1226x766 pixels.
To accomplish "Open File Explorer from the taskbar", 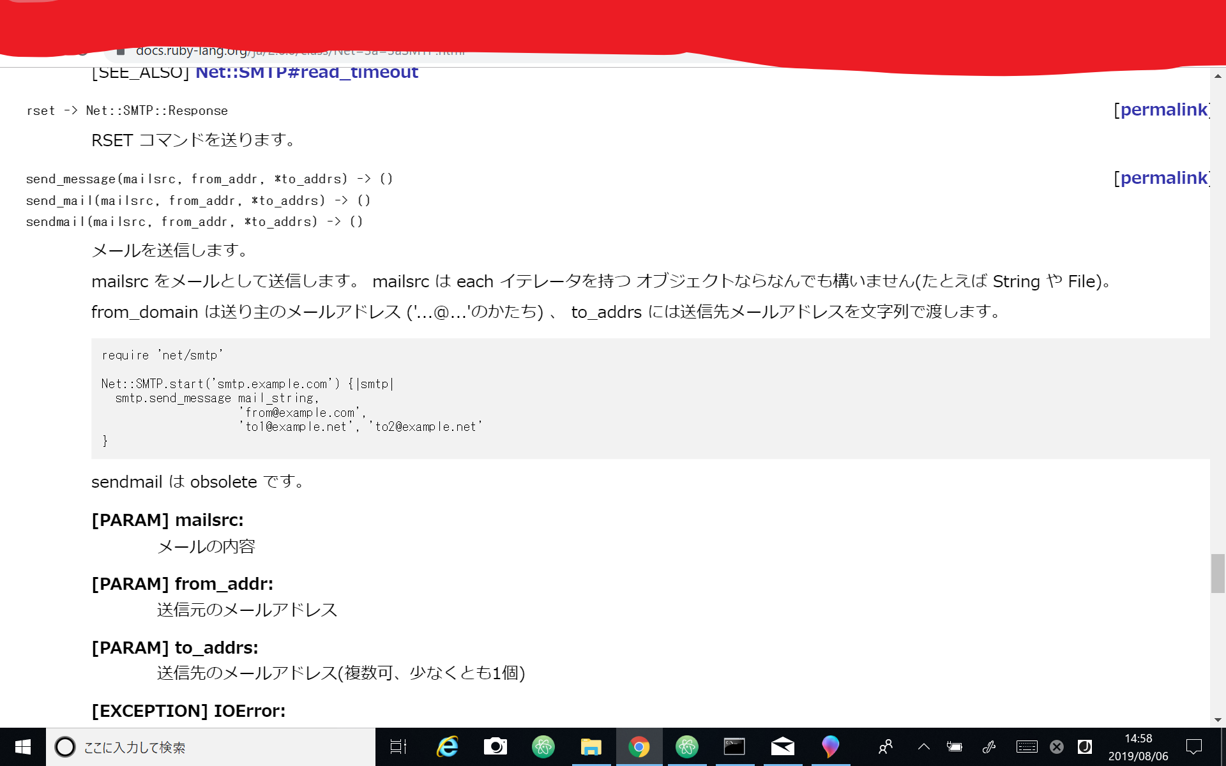I will [591, 746].
